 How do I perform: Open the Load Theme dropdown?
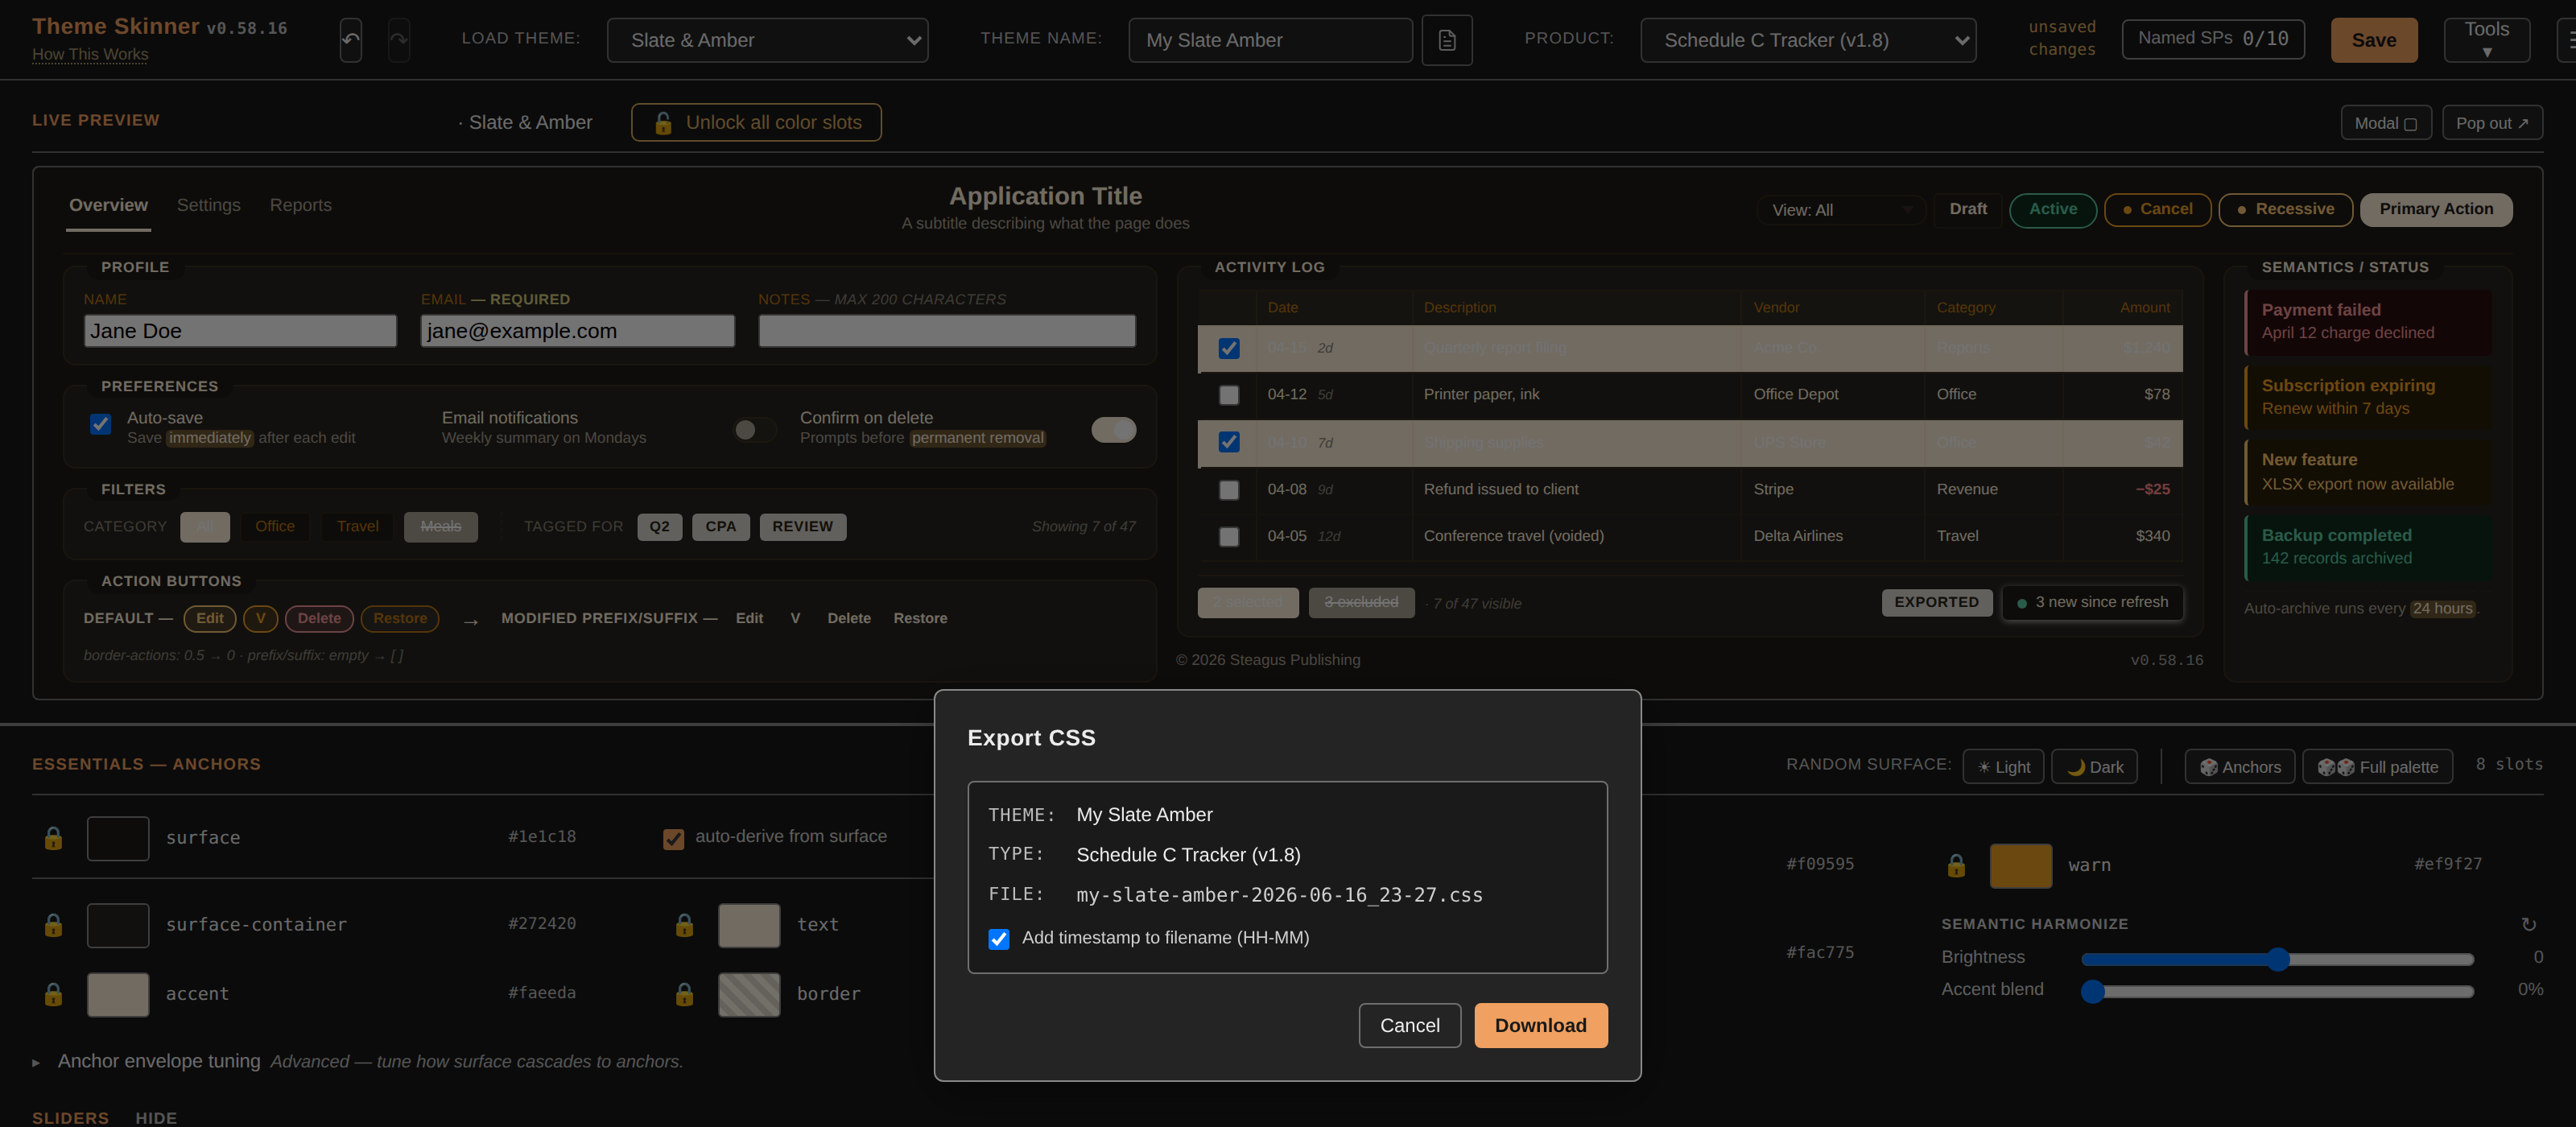767,40
